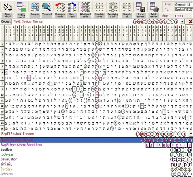Viewport: 193px width, 177px height.
Task: Select the 'Jehoram' code row
Action: click(x=96, y=174)
